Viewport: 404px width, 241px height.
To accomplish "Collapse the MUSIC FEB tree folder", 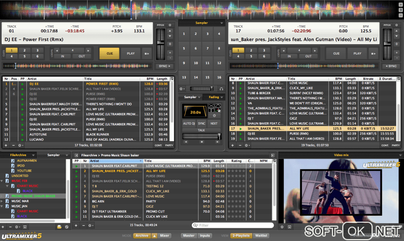I will point(2,181).
